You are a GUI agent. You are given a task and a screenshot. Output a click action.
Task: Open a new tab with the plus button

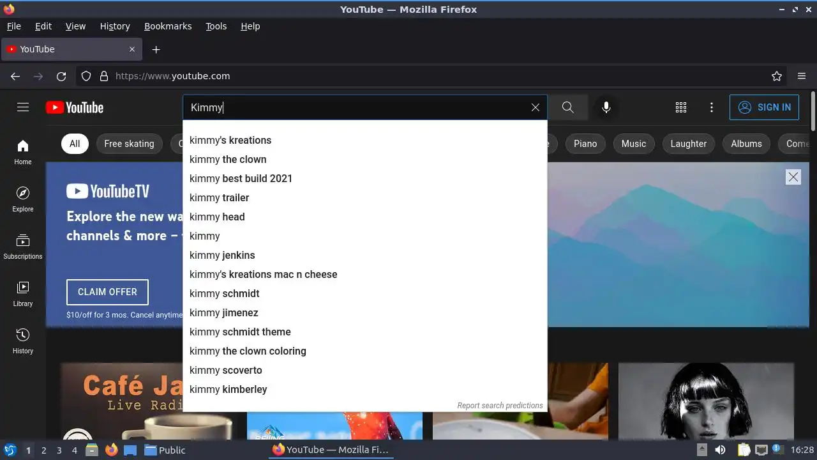point(156,49)
